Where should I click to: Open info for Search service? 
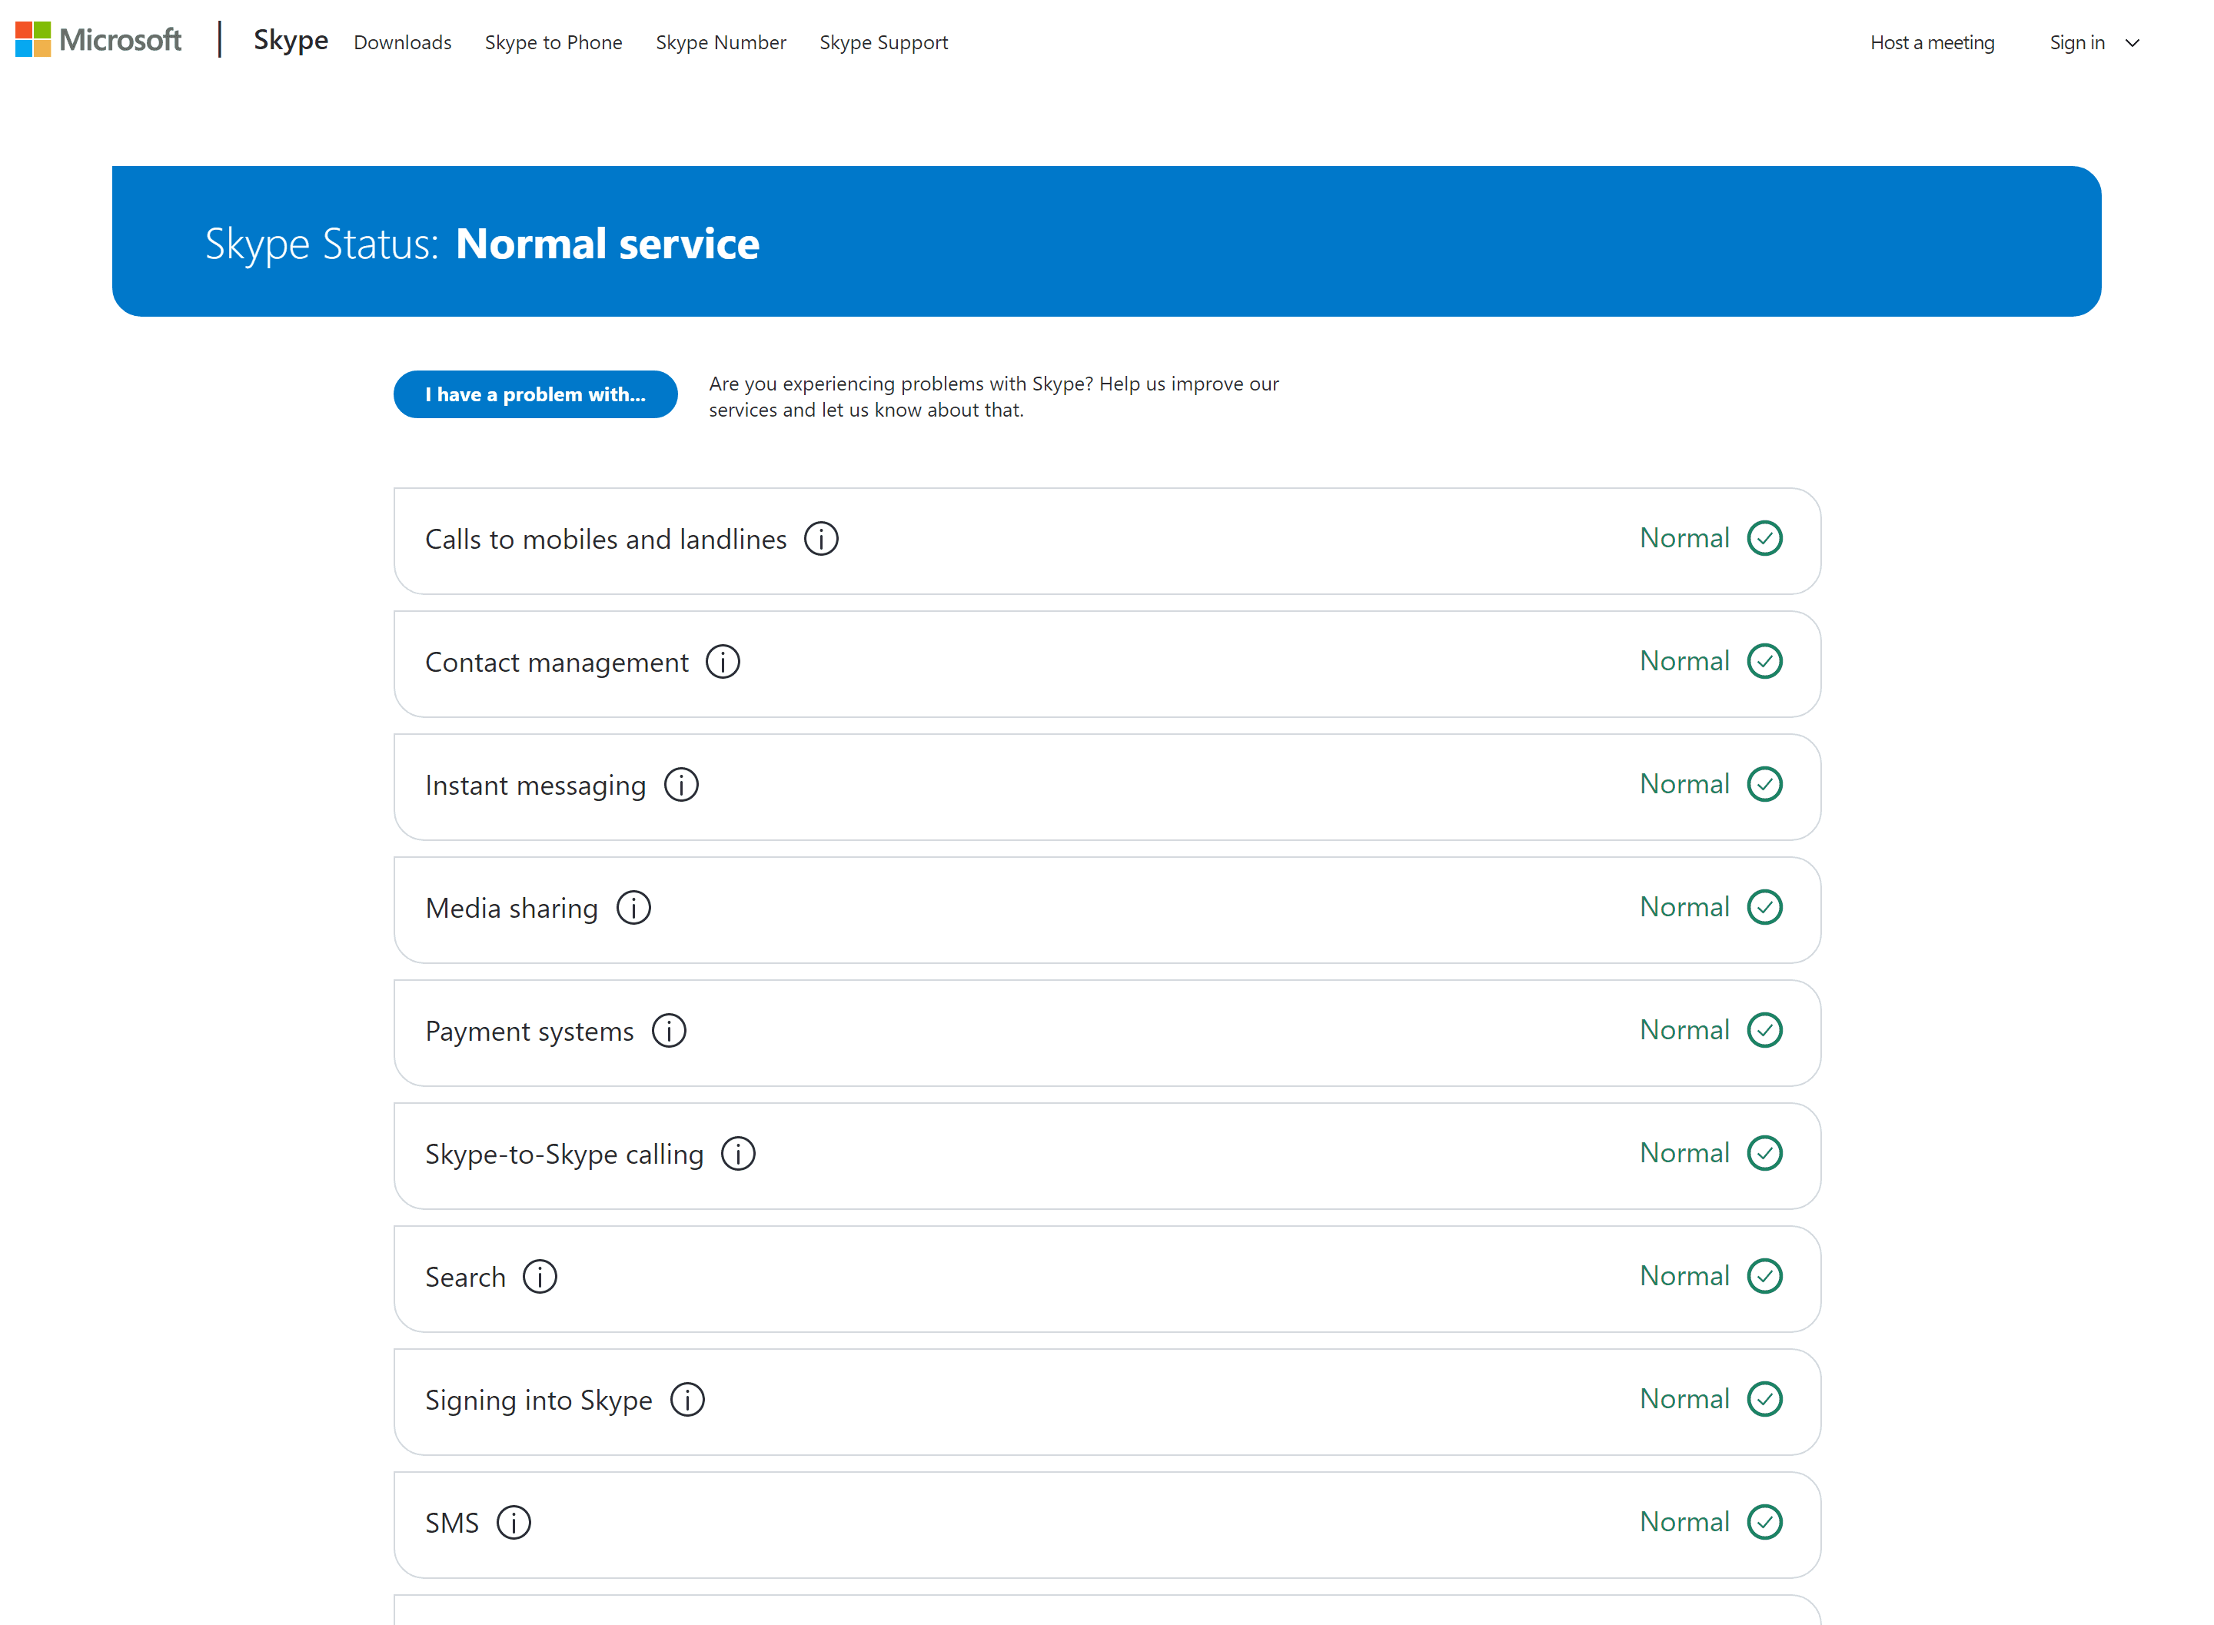pos(539,1276)
